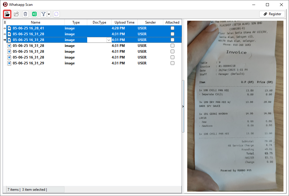289x196 pixels.
Task: Click the '7 items' status bar text
Action: point(13,190)
